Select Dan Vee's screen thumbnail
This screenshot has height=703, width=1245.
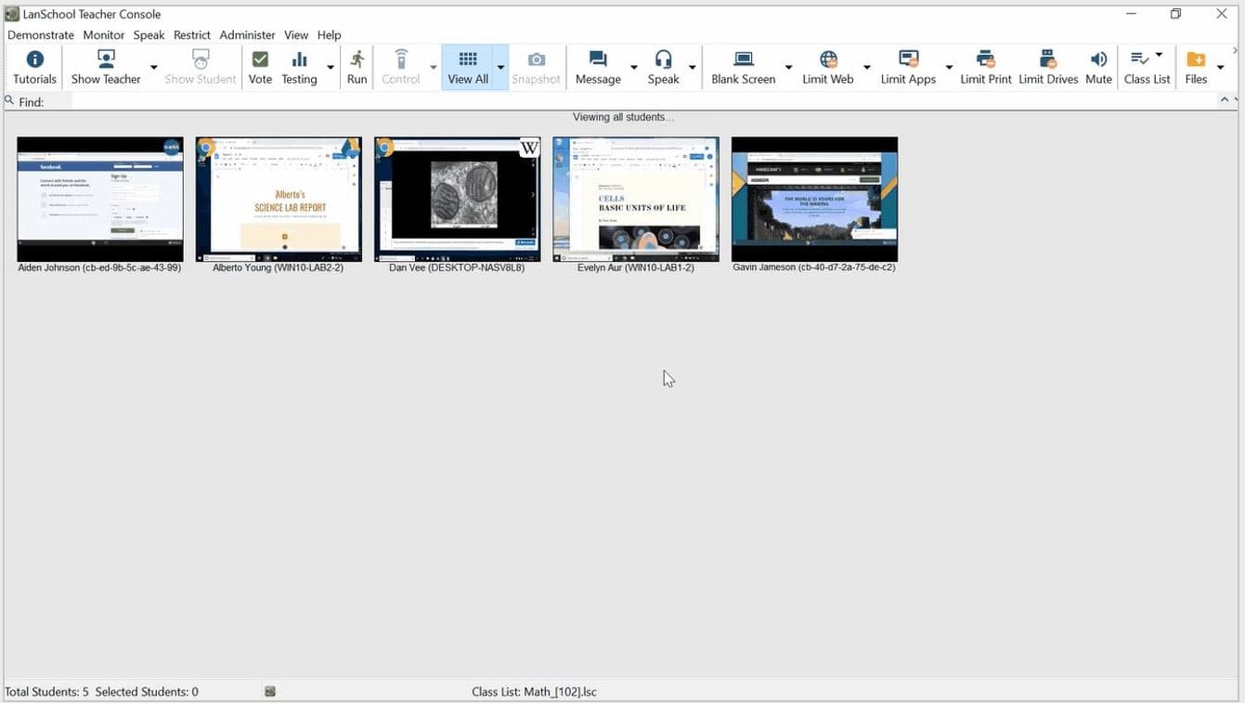(x=457, y=200)
